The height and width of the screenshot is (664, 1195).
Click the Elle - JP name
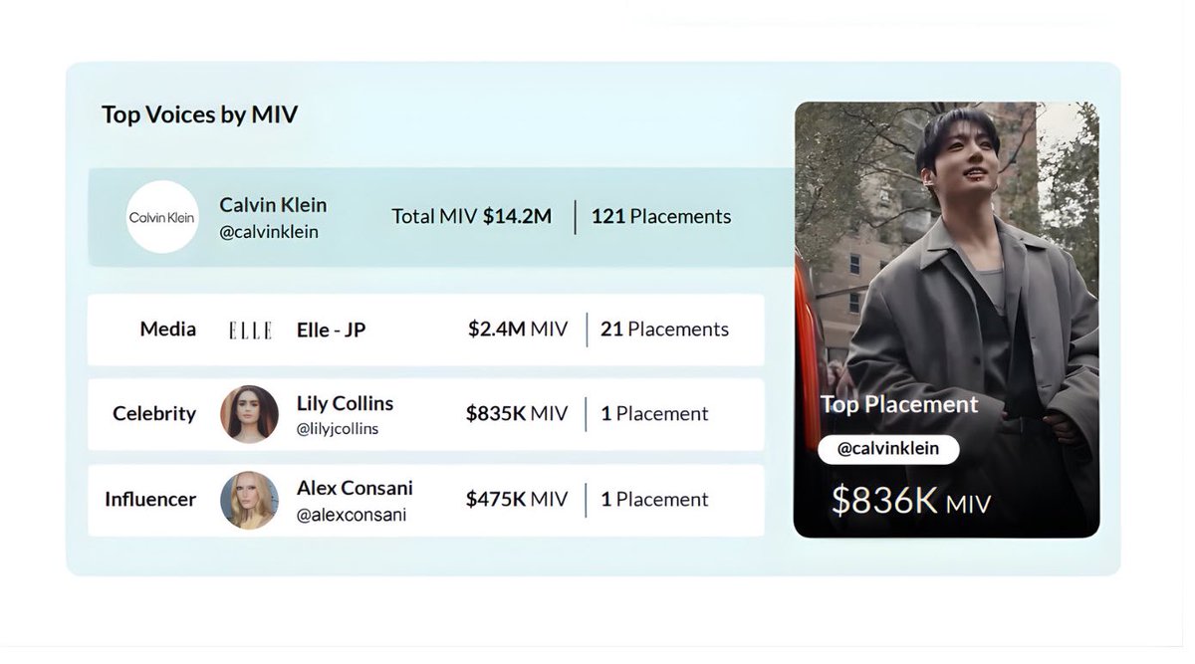pyautogui.click(x=331, y=330)
